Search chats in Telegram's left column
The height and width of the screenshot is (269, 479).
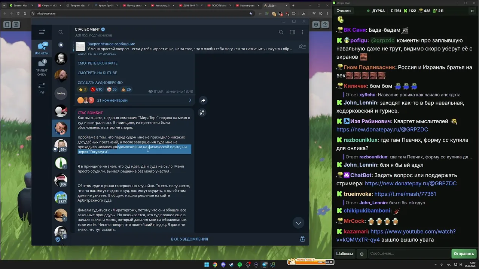tap(61, 32)
